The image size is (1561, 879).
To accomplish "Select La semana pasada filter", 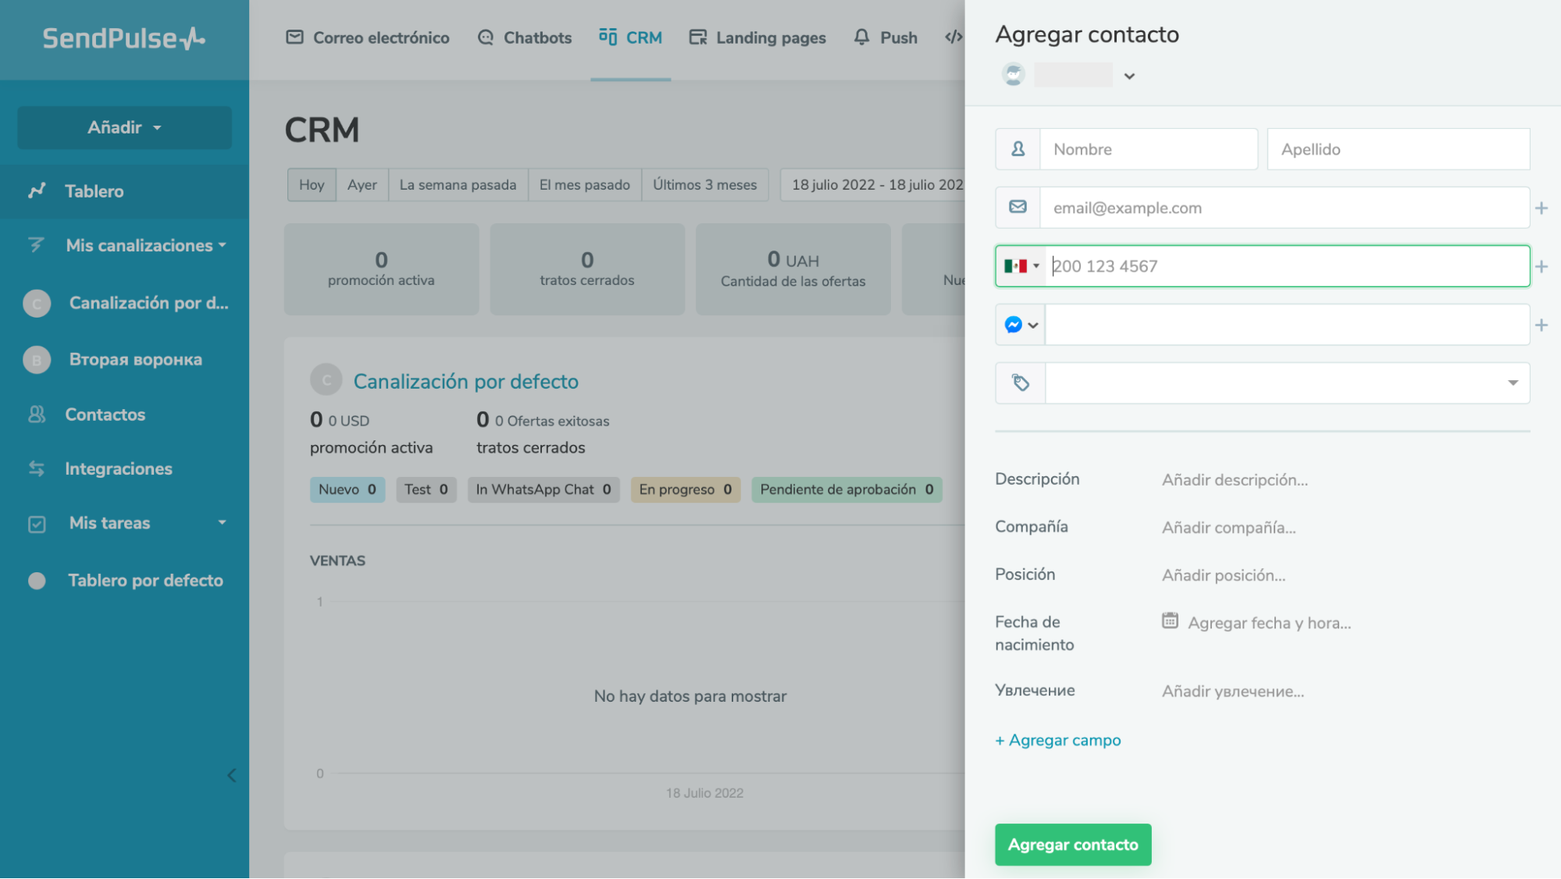I will [x=458, y=185].
